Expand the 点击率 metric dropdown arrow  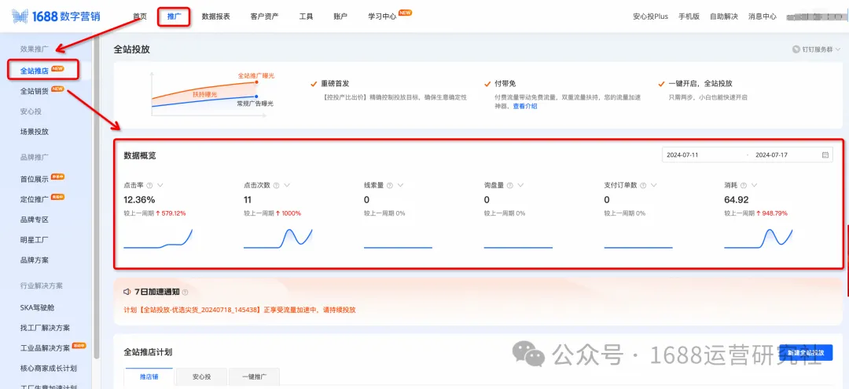tap(160, 185)
